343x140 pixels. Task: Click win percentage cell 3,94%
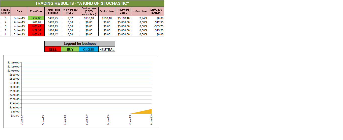[x=140, y=18]
